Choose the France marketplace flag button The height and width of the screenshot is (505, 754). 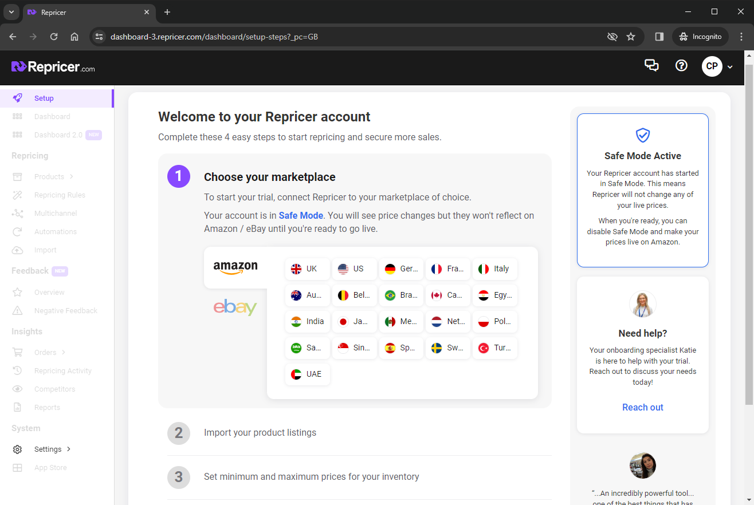449,269
